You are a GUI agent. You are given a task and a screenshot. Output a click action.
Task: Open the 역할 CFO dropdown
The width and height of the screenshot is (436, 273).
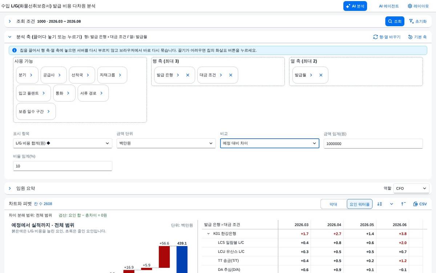click(x=411, y=189)
